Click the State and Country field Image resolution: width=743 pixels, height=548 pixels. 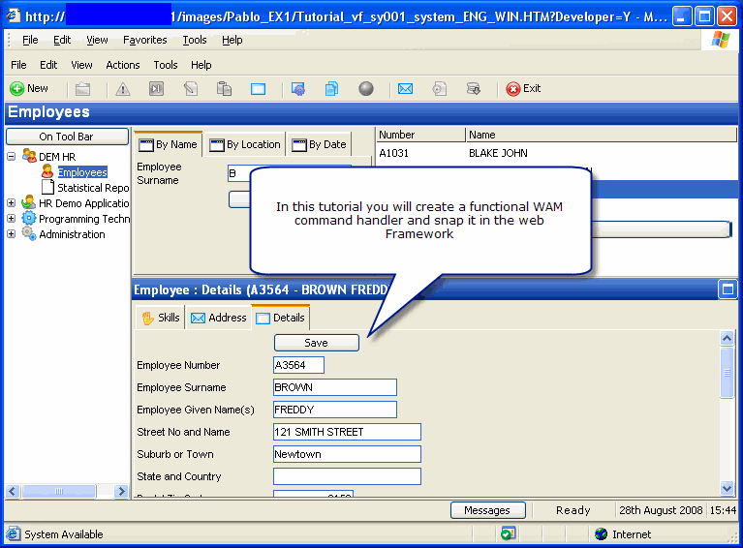(x=347, y=476)
